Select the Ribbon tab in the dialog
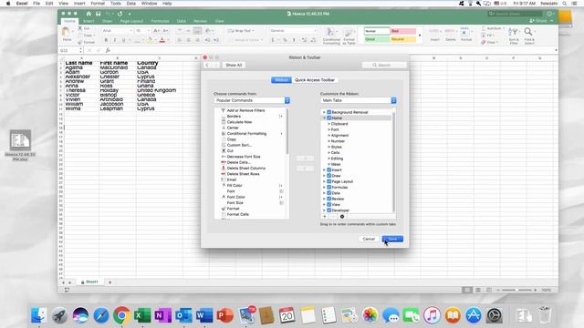 [x=281, y=80]
